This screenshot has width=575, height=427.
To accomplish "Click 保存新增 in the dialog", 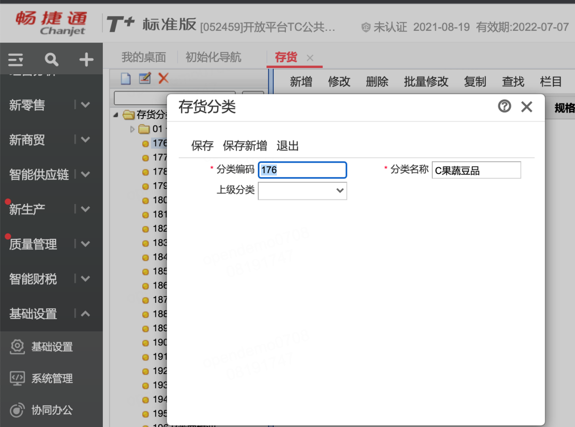I will pos(245,146).
